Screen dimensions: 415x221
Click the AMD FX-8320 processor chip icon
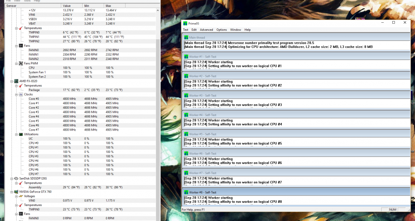(x=16, y=81)
